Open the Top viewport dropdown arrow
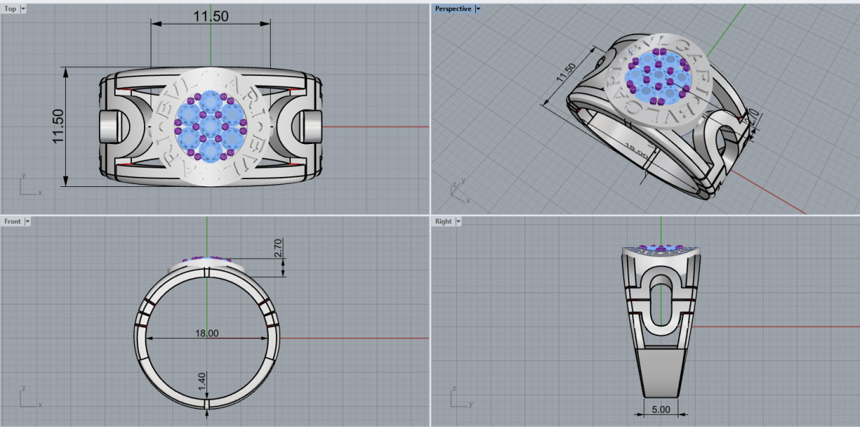This screenshot has width=860, height=427. click(x=23, y=9)
